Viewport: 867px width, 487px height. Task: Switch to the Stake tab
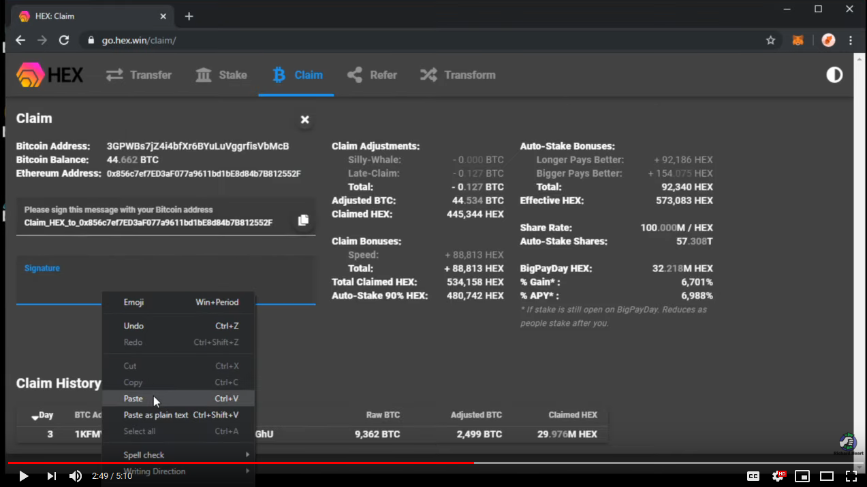point(221,75)
